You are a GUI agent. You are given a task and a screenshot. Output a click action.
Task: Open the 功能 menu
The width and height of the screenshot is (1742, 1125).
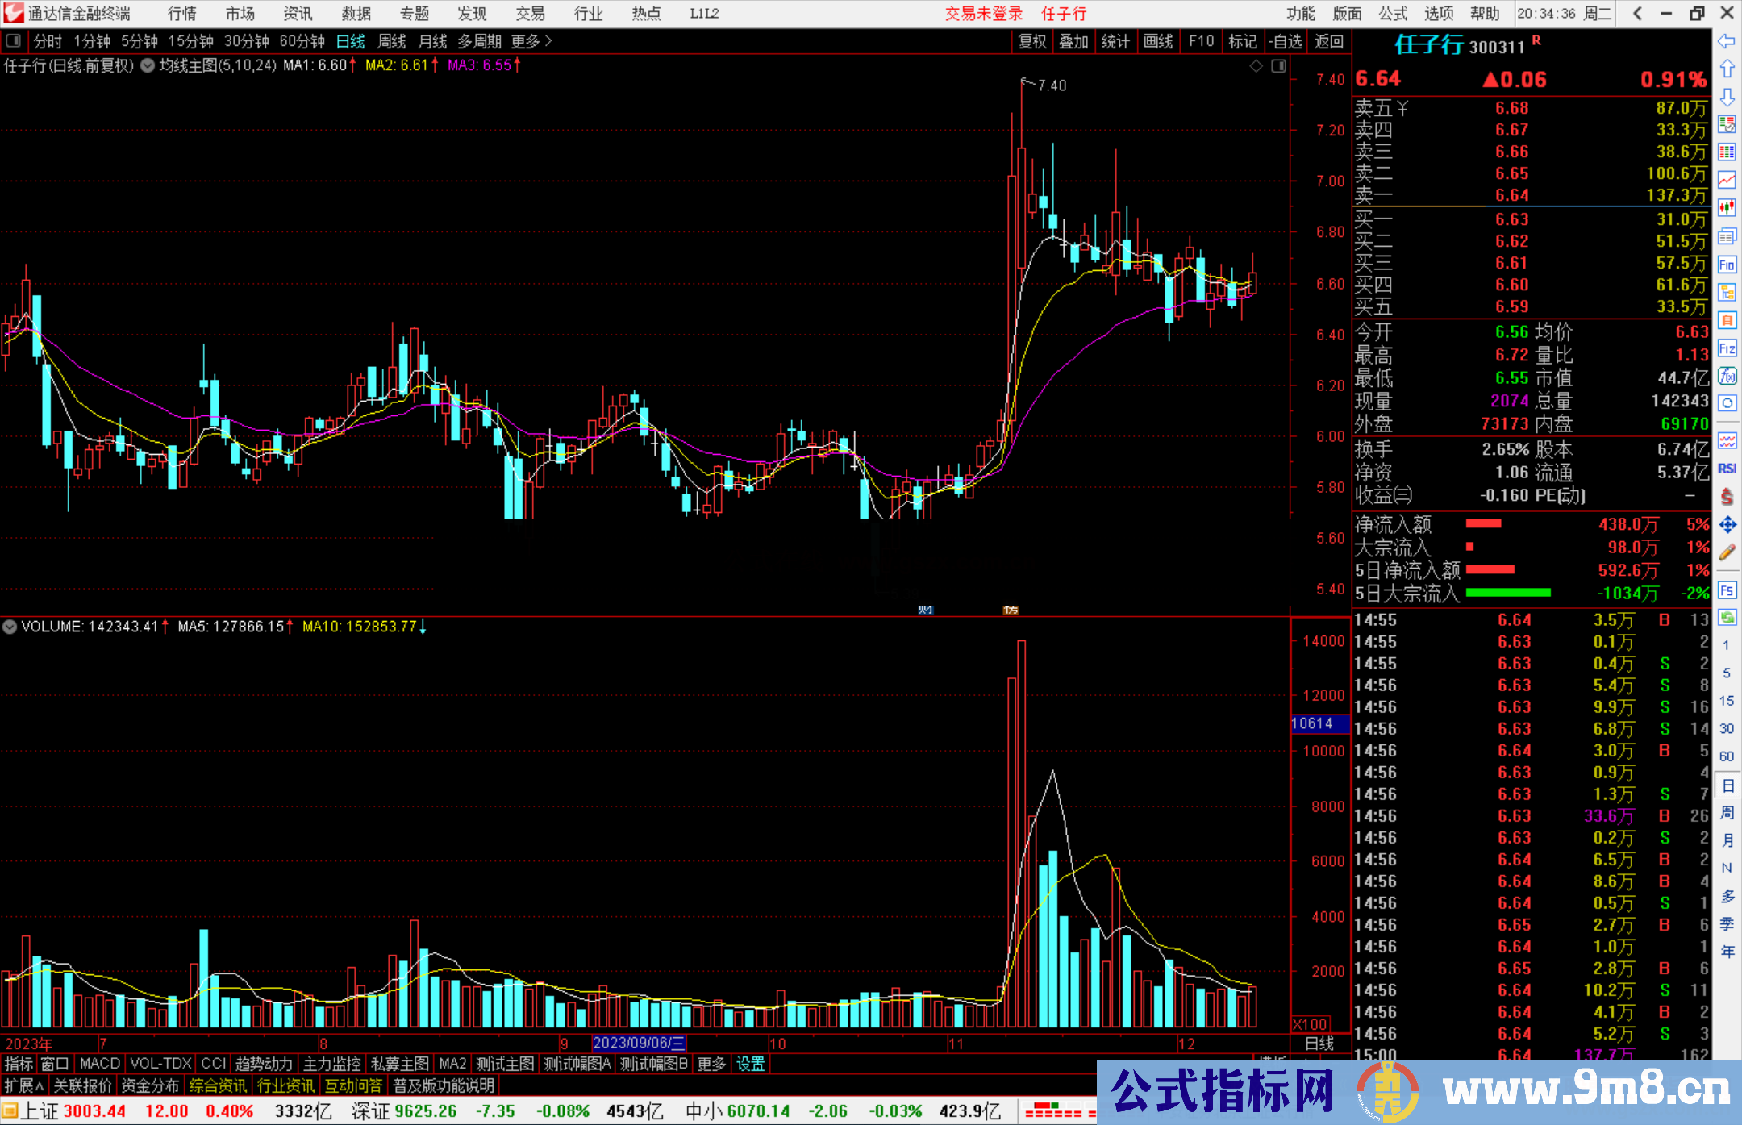coord(1300,14)
